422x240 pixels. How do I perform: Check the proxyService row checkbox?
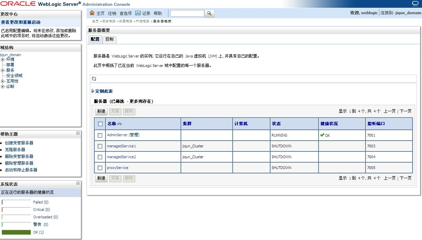[100, 168]
